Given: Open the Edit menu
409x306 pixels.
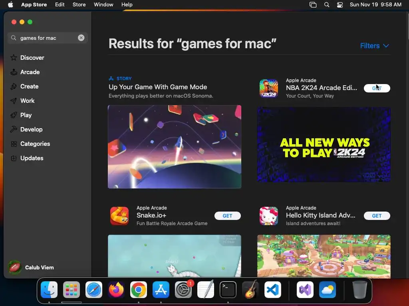Looking at the screenshot, I should pos(60,4).
